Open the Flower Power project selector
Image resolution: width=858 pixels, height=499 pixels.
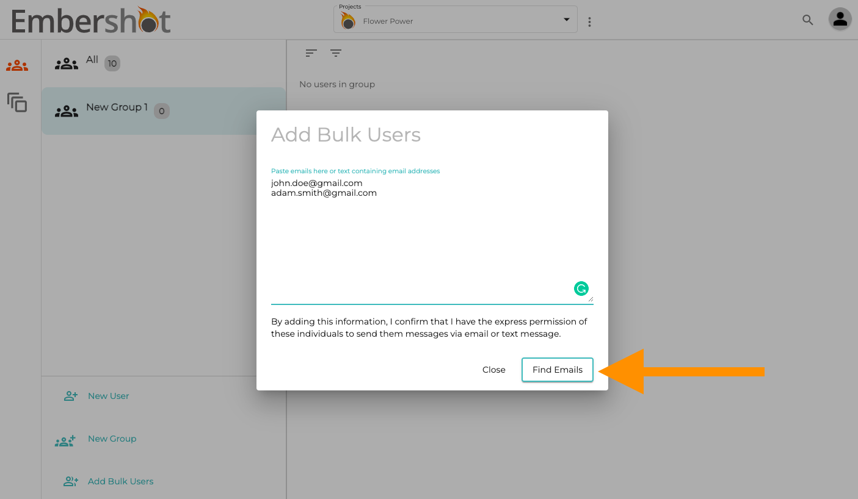pos(456,20)
